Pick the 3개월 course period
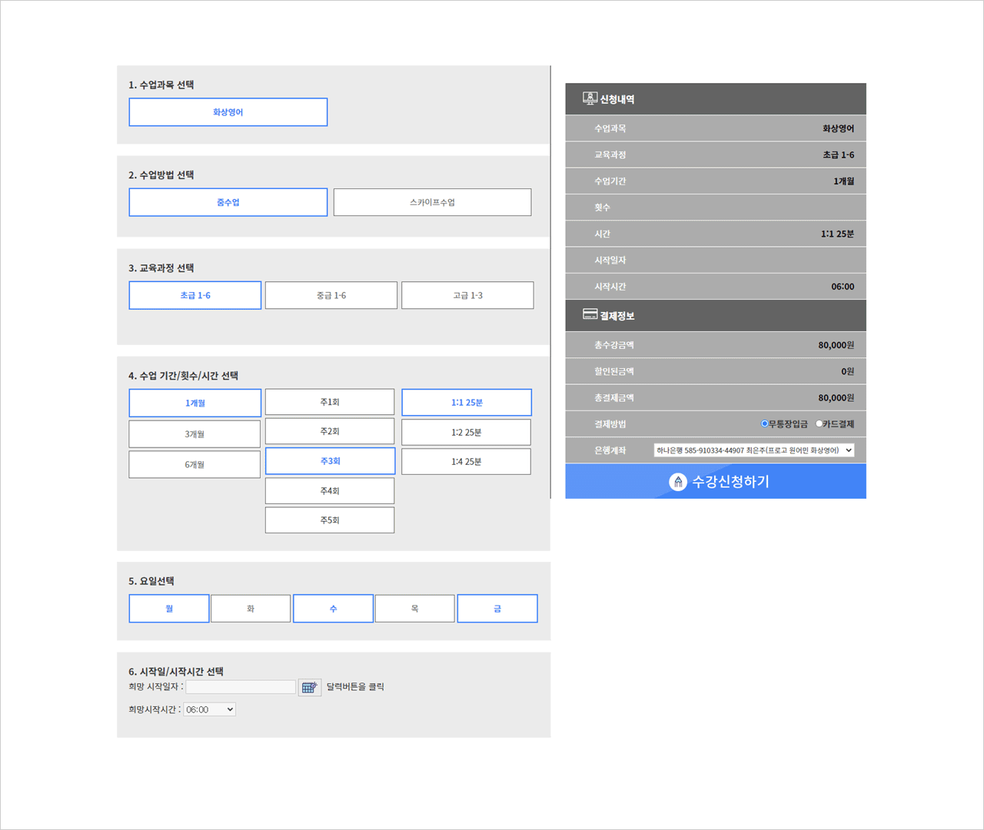 tap(194, 434)
